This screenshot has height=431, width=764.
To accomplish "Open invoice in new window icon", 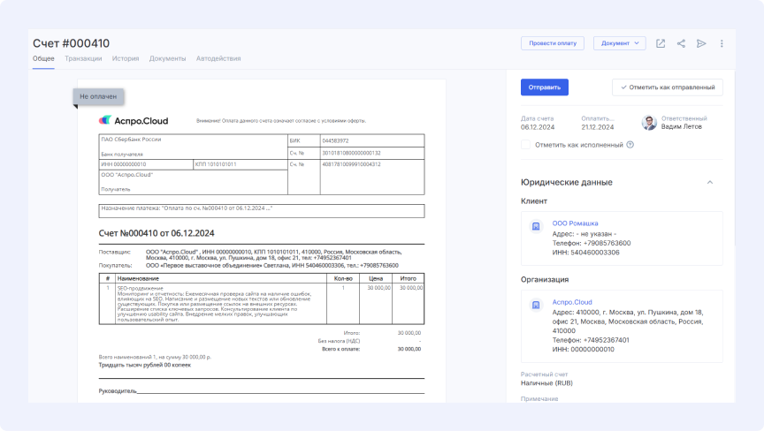I will (x=661, y=43).
